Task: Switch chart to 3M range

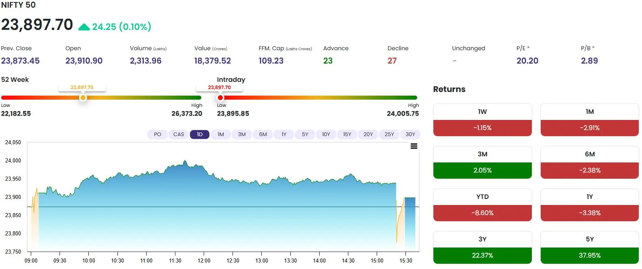Action: [242, 134]
